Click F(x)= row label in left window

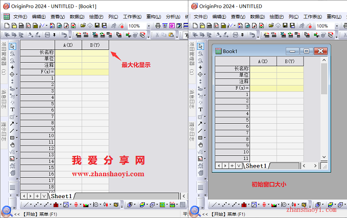tap(37, 71)
